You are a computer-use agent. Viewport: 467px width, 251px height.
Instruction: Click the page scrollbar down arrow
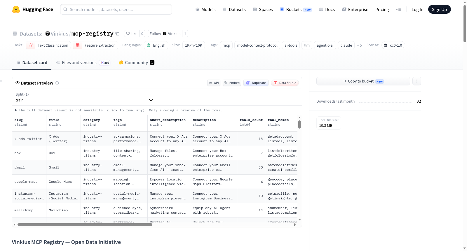[x=465, y=248]
